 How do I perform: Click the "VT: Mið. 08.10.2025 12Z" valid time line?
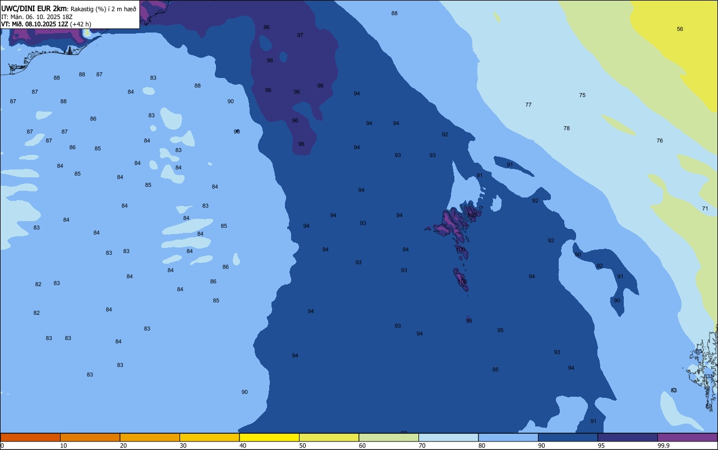[34, 24]
